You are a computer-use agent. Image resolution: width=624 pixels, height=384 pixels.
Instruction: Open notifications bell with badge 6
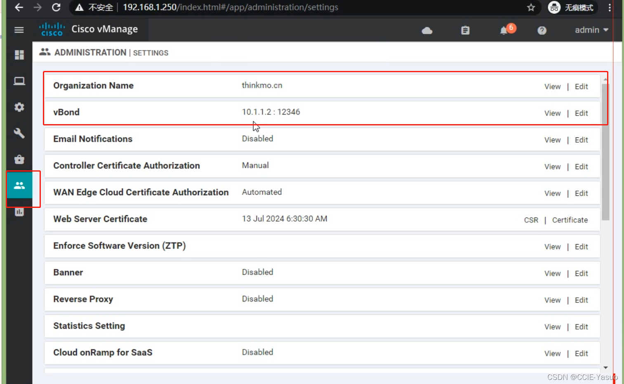coord(507,29)
